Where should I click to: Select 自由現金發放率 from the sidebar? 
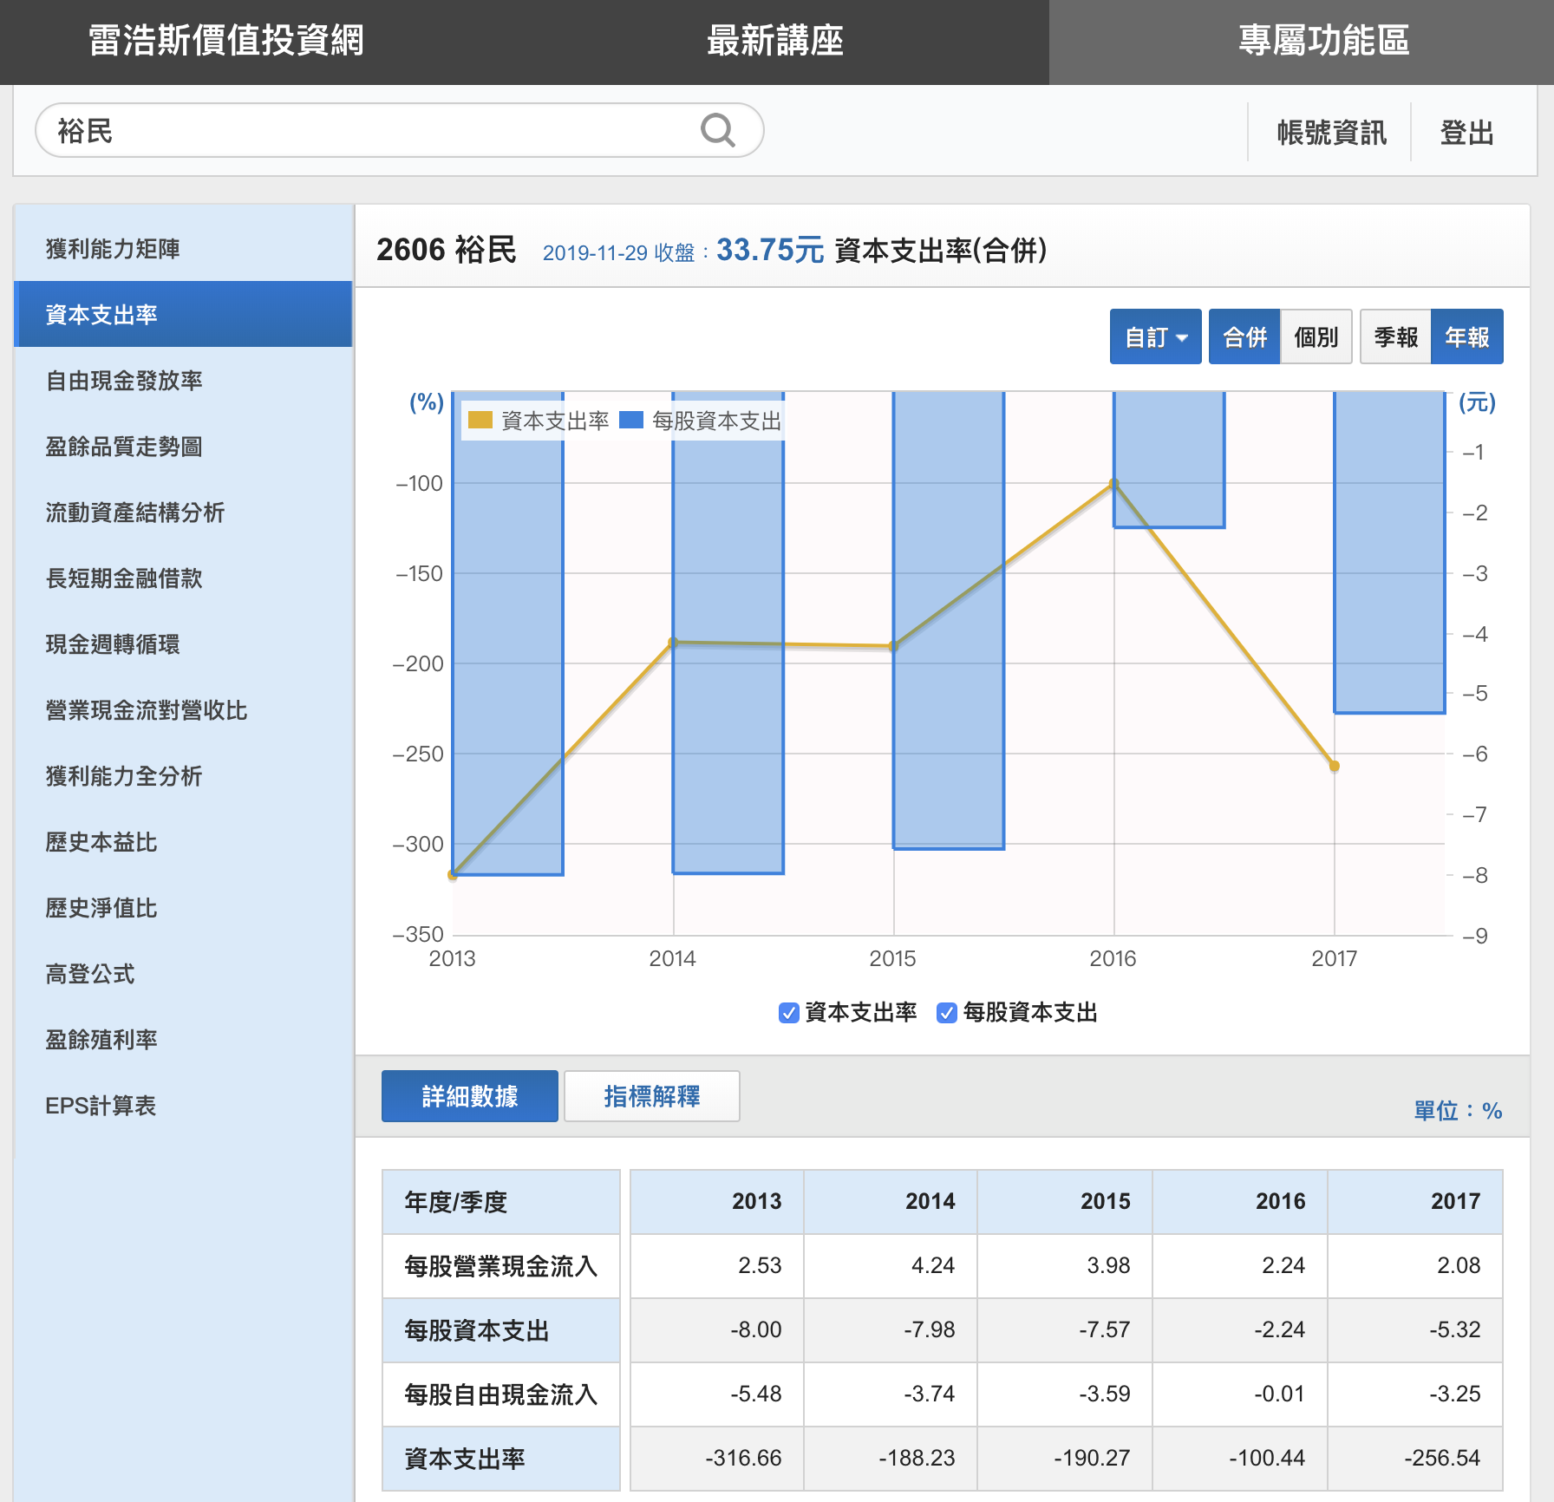124,381
